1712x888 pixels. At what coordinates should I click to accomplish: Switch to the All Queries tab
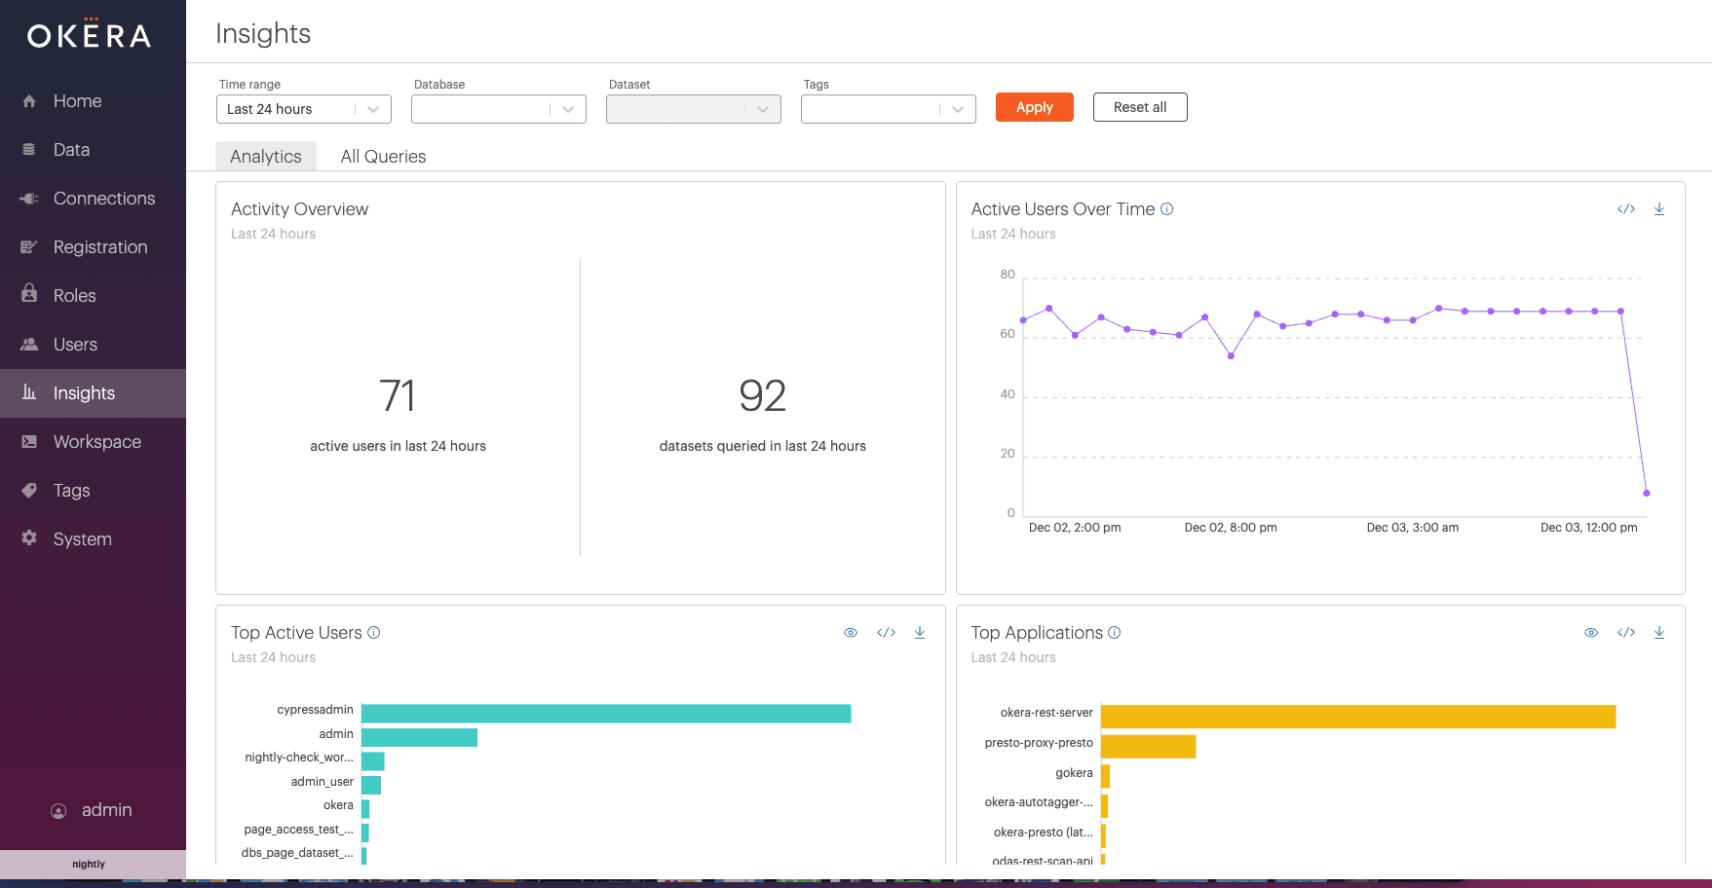click(383, 157)
